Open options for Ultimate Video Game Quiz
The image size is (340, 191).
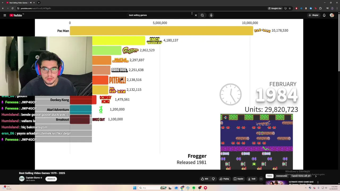(x=318, y=182)
